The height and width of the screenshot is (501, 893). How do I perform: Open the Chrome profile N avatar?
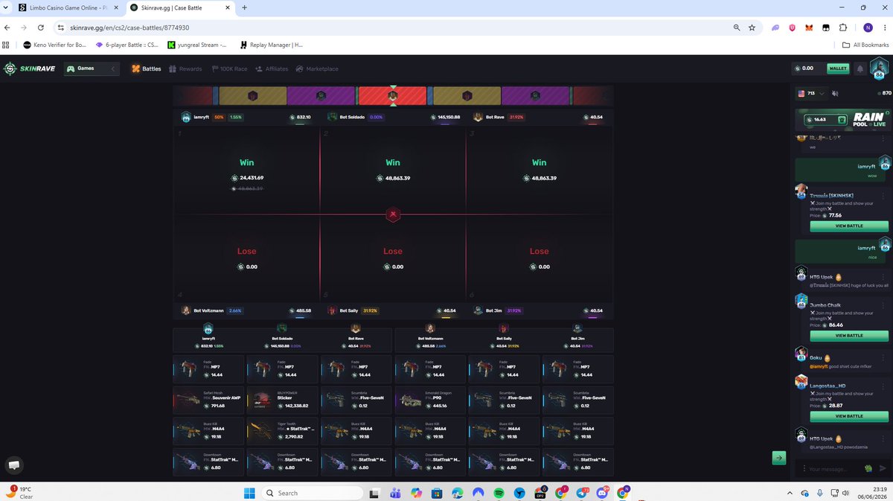point(868,28)
